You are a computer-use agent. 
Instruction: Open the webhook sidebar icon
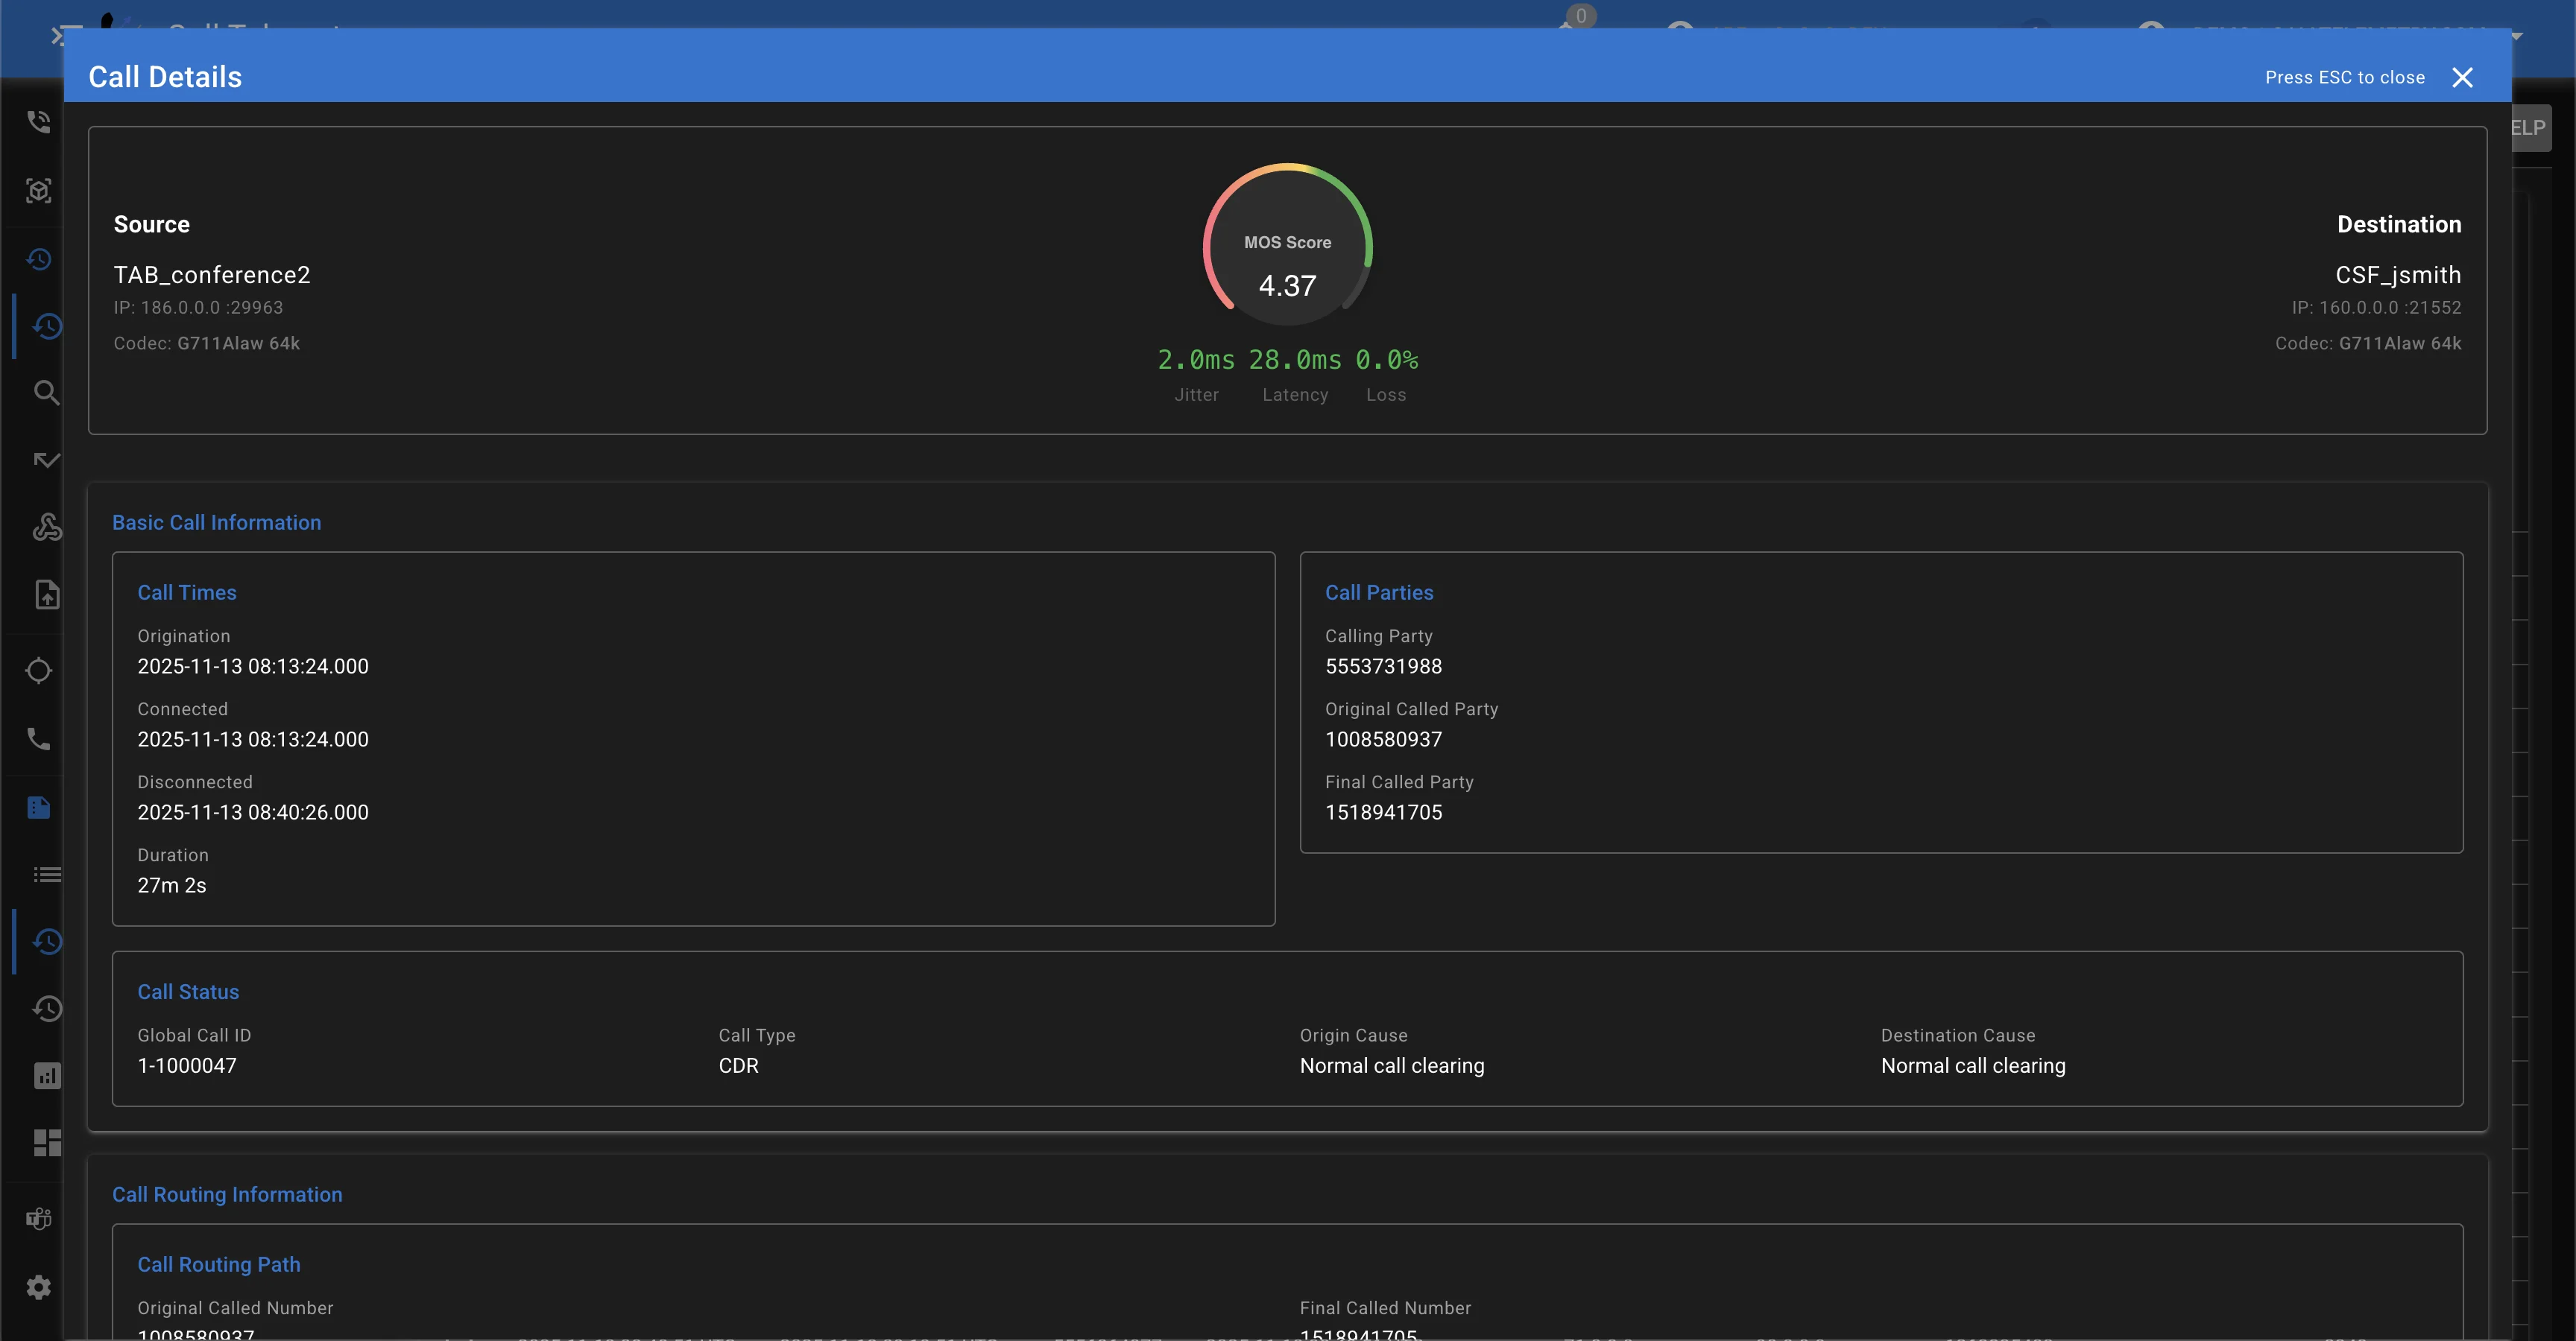[x=47, y=527]
